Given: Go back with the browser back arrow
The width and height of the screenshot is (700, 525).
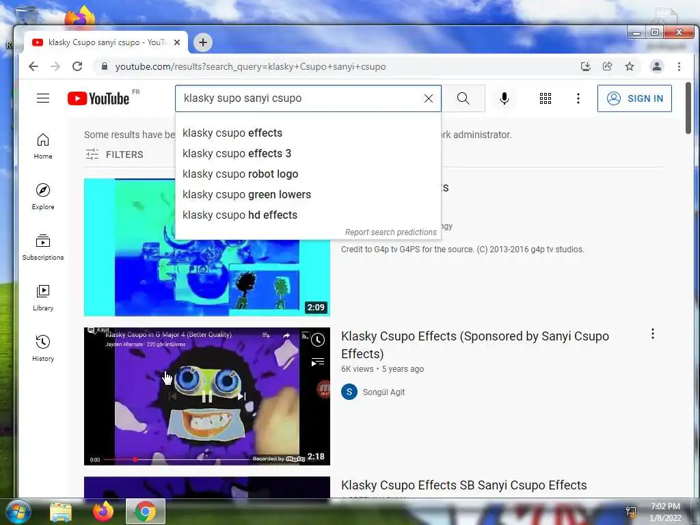Looking at the screenshot, I should click(33, 66).
